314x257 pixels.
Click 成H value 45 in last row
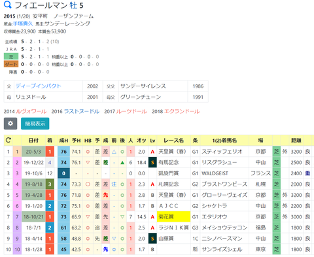click(63, 250)
